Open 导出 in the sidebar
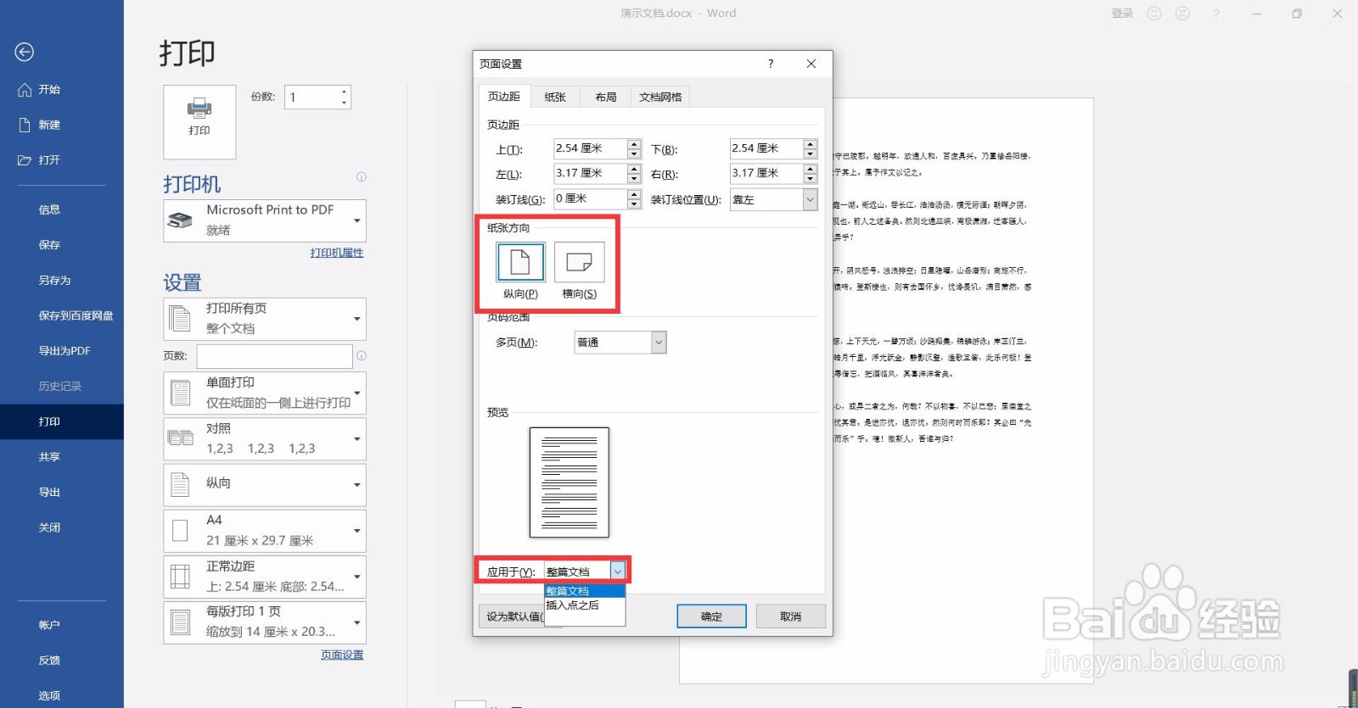The image size is (1358, 708). [x=49, y=492]
